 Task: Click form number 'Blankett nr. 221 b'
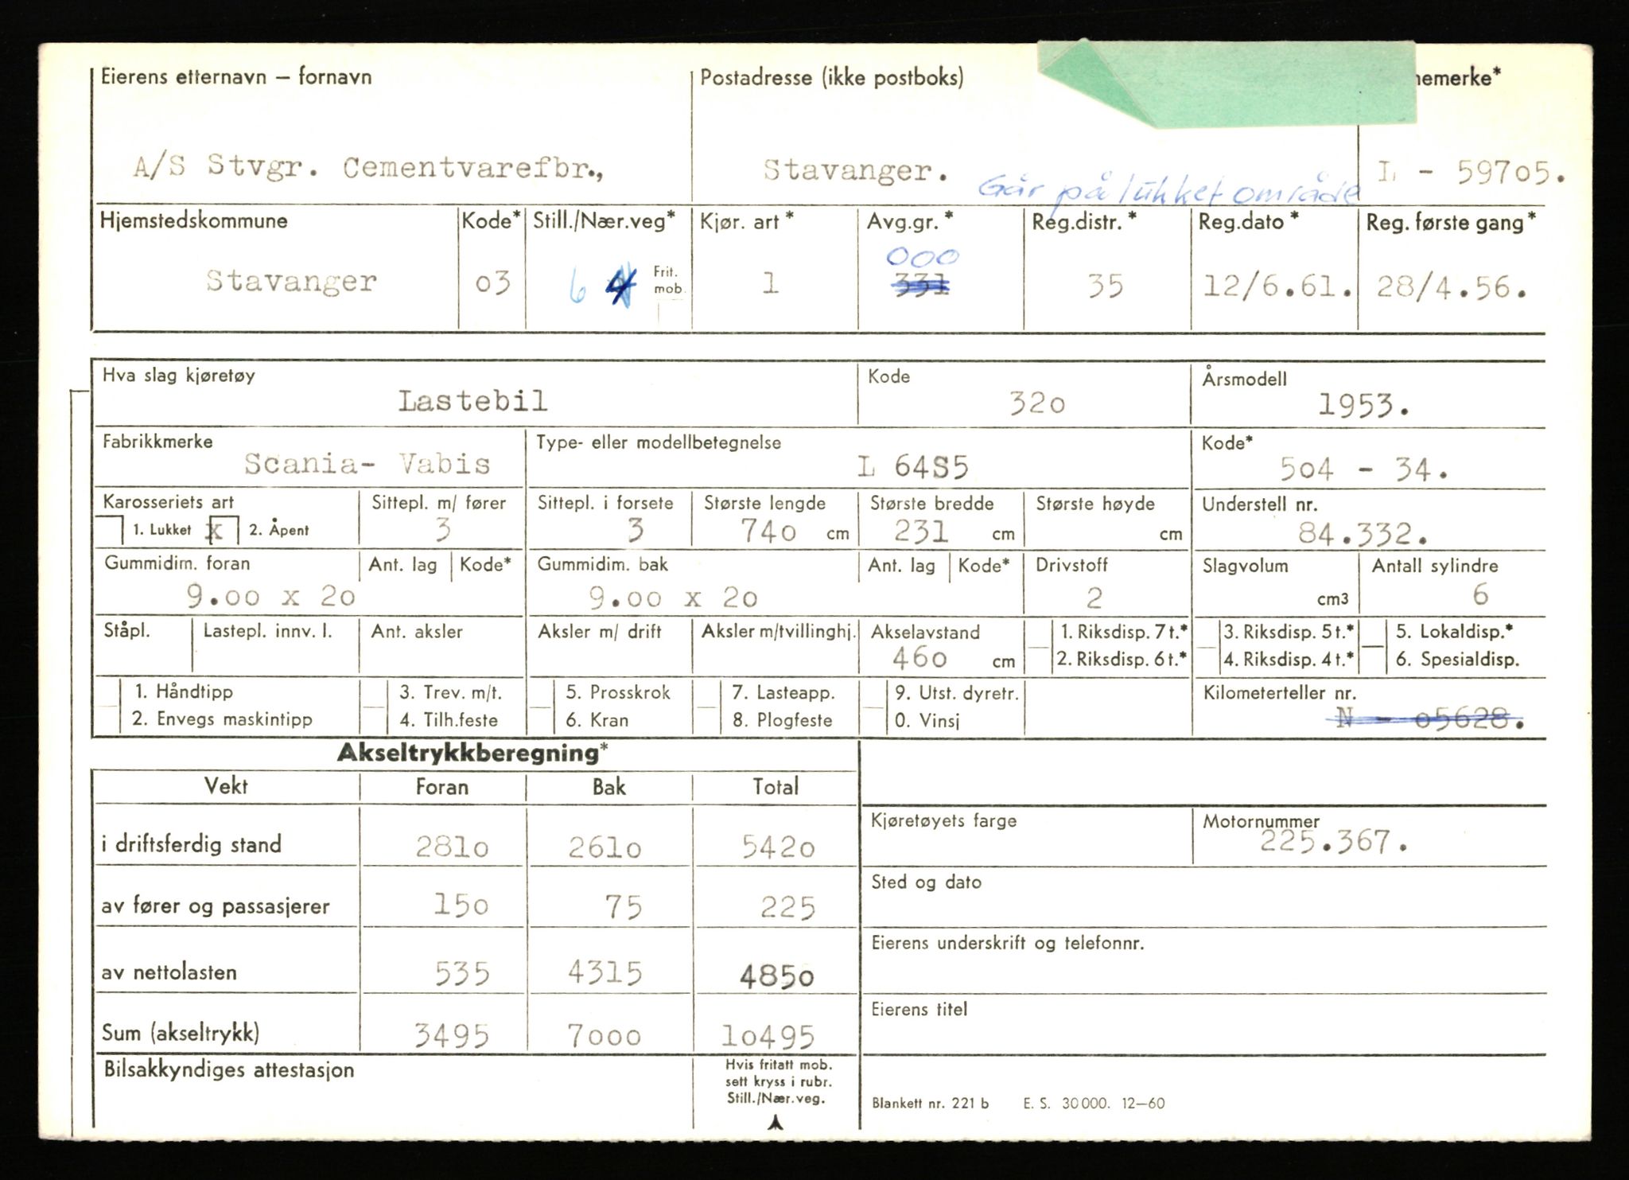931,1104
